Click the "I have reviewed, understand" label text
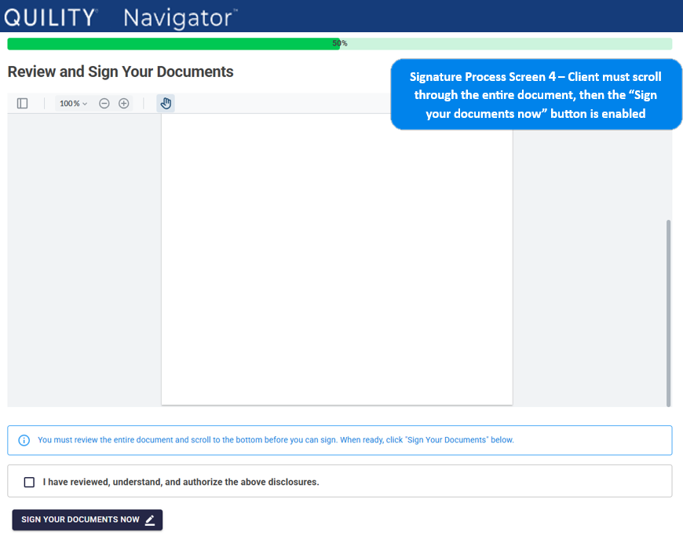The width and height of the screenshot is (683, 536). click(x=181, y=482)
